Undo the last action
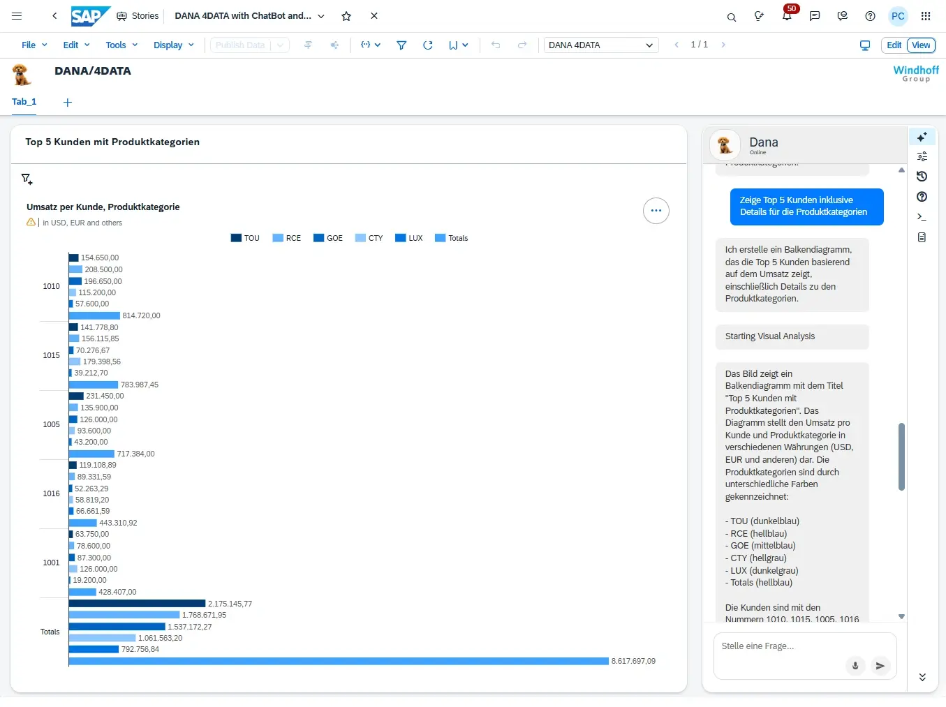The width and height of the screenshot is (946, 707). (x=496, y=45)
